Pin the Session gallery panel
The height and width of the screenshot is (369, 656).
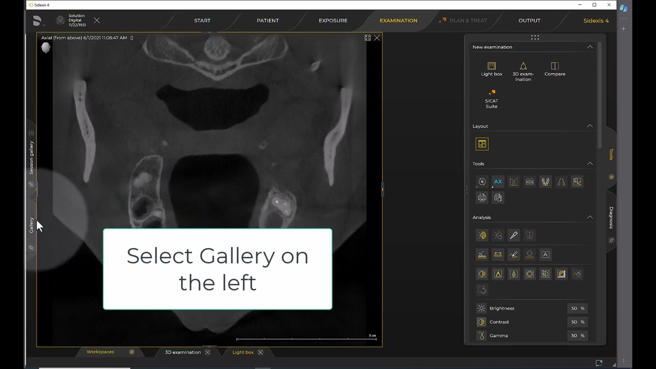coord(31,184)
